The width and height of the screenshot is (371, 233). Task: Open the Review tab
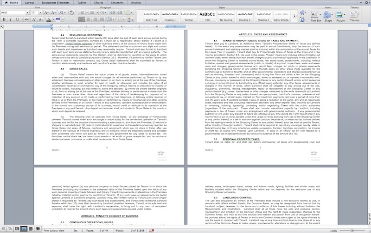(x=136, y=3)
